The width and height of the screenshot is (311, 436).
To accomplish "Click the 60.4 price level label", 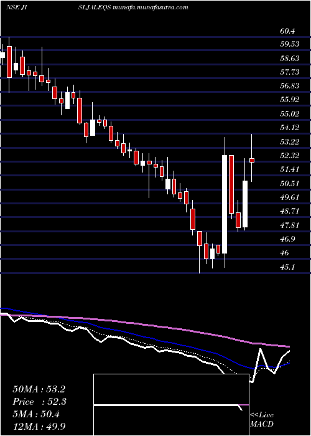I will point(287,31).
